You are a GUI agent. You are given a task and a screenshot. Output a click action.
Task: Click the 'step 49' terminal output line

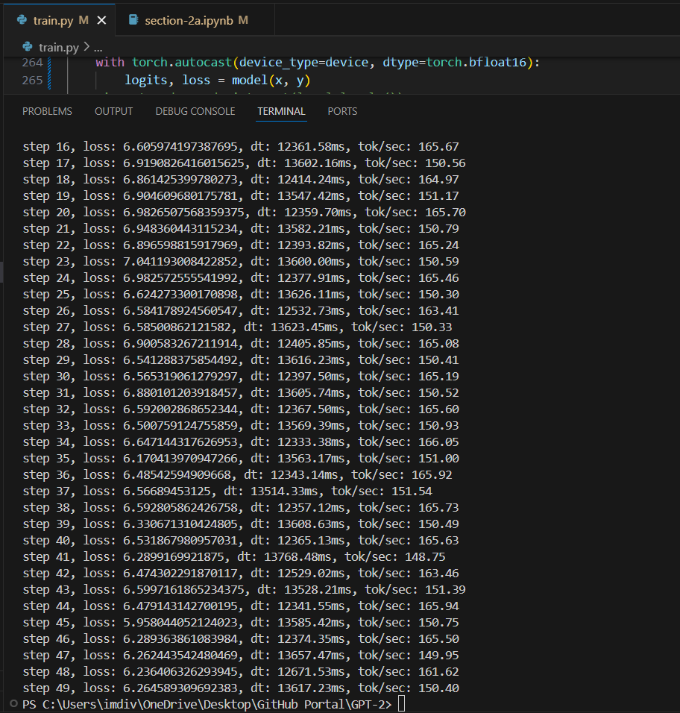[241, 688]
